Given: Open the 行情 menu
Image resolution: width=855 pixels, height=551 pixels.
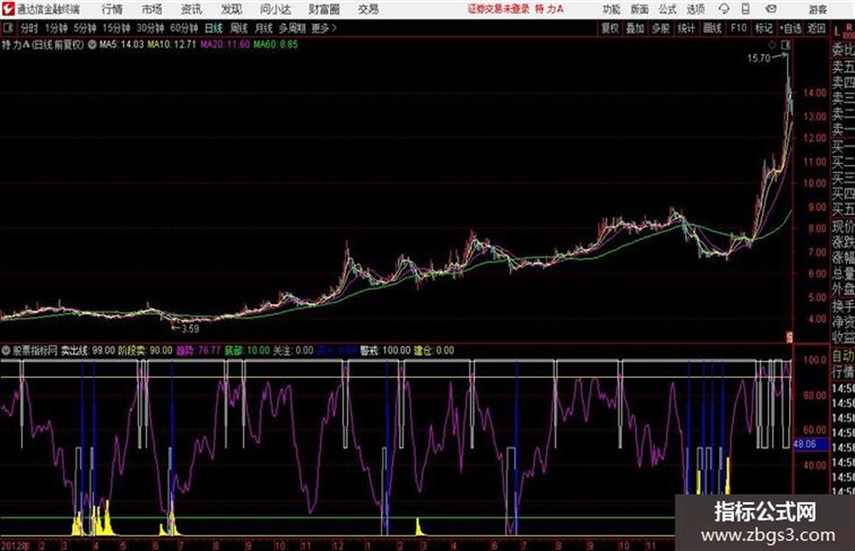Looking at the screenshot, I should 112,9.
